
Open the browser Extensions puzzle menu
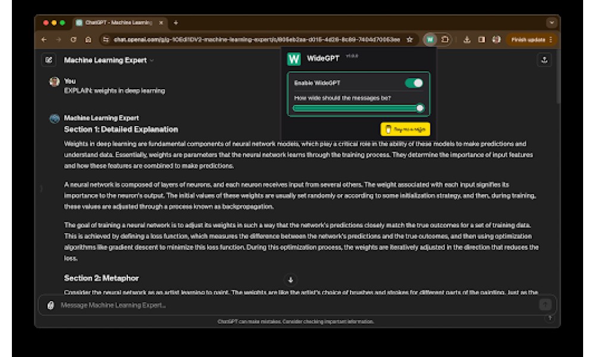(444, 39)
